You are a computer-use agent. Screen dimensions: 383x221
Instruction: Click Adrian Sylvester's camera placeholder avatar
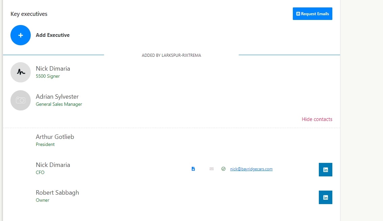(21, 100)
